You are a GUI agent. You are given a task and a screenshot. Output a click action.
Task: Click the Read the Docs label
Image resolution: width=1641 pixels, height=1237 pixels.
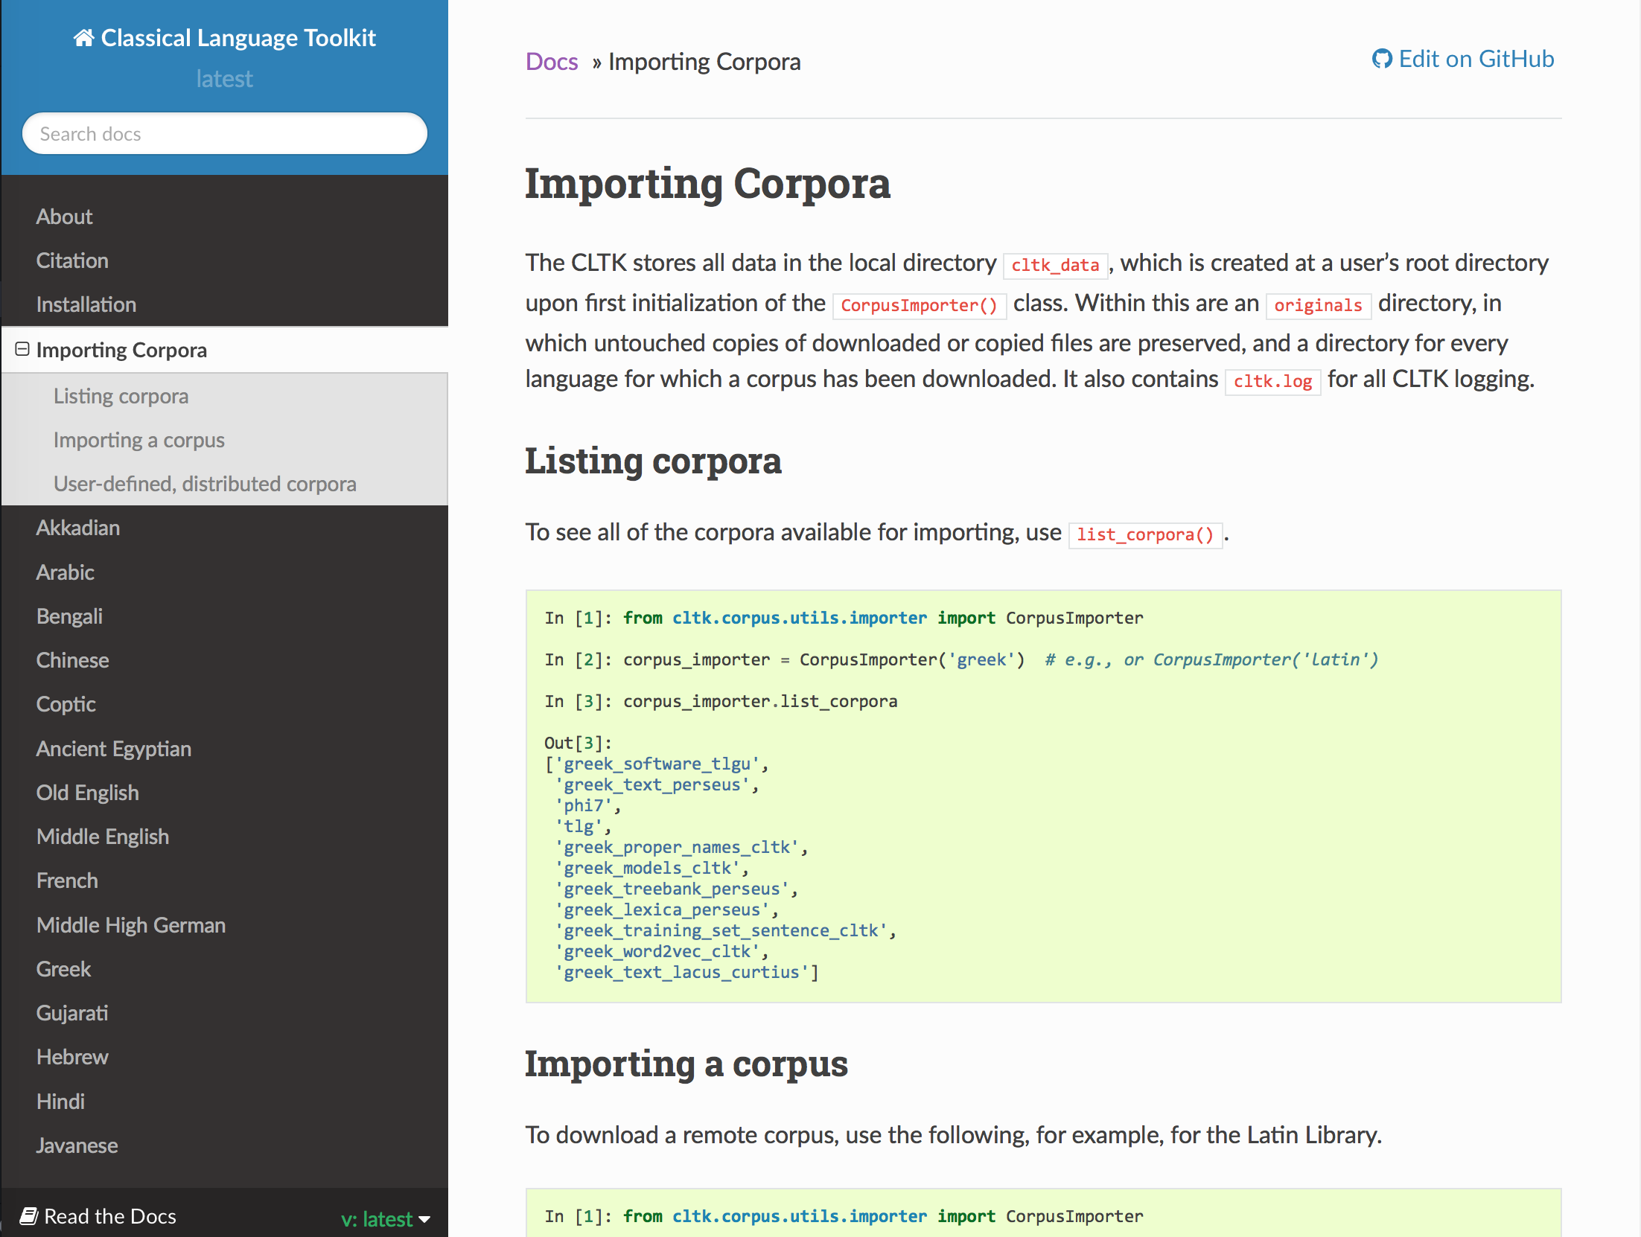tap(110, 1216)
